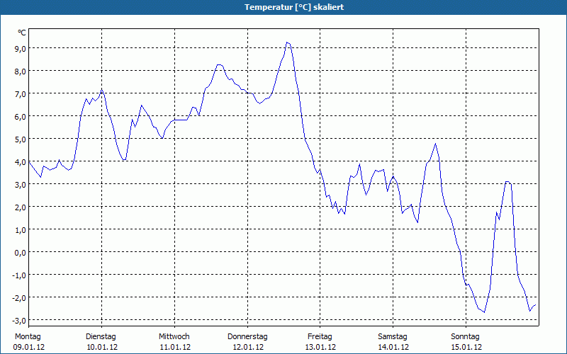Screen dimensions: 567x354
Task: Click the 09.01.12 date label
Action: point(29,347)
